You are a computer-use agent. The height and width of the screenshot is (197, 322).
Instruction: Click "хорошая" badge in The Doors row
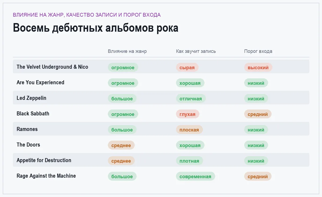190,145
